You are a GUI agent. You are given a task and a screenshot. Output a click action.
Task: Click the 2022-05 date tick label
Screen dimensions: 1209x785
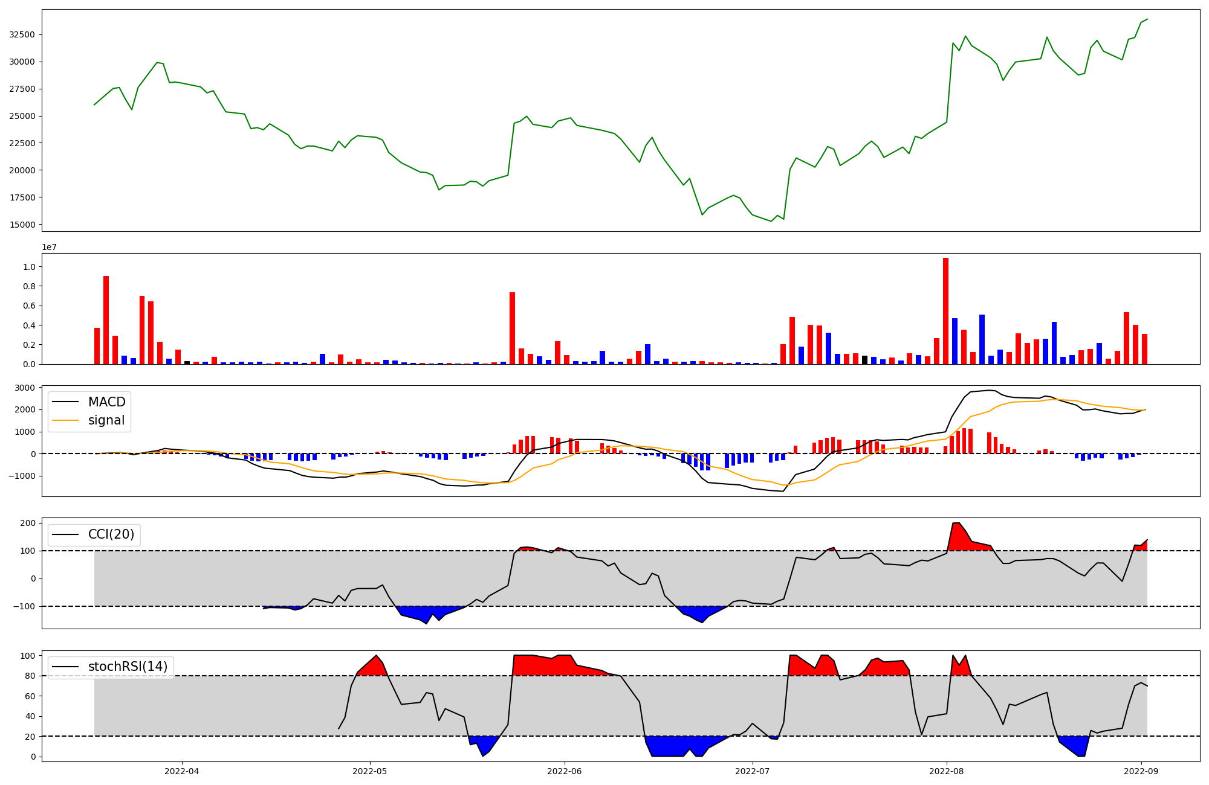370,771
